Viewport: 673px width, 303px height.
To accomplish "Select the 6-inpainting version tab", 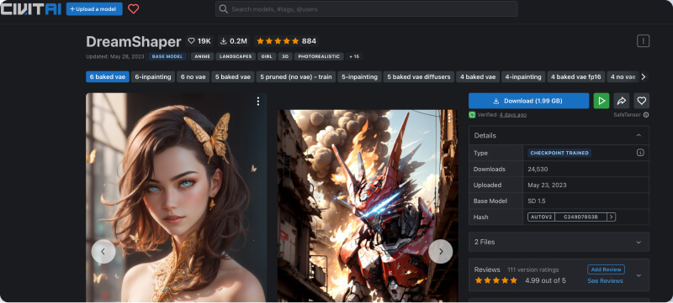I will click(153, 77).
